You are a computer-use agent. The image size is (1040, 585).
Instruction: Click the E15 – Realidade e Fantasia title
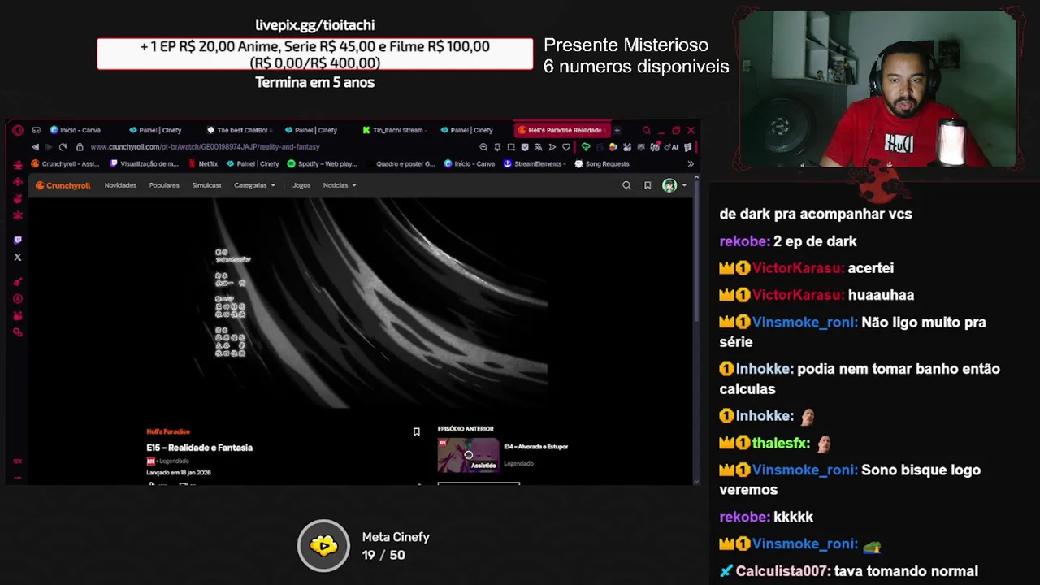point(200,448)
